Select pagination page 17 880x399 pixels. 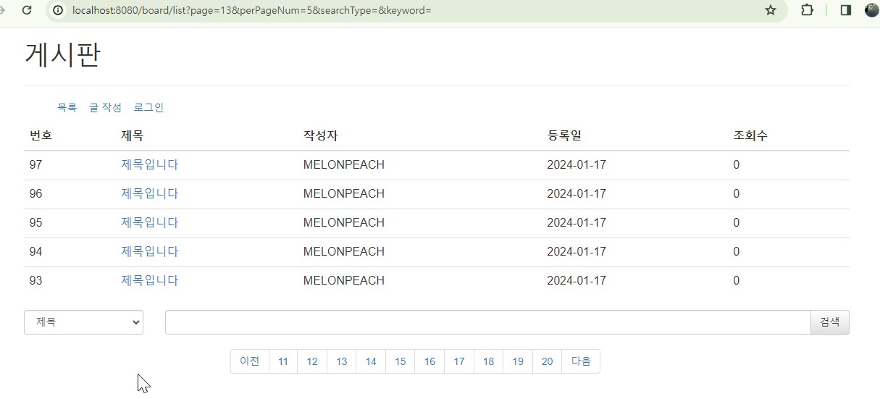click(x=459, y=361)
